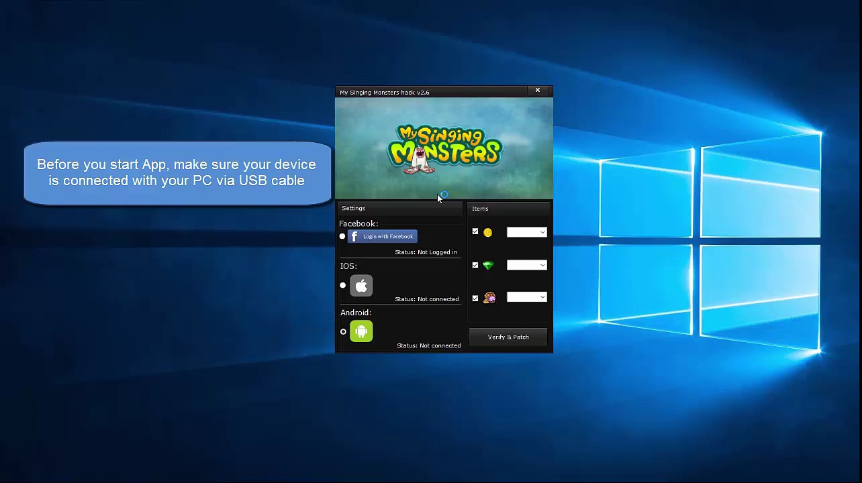Click the gold coin item icon
The width and height of the screenshot is (862, 483).
click(x=488, y=233)
